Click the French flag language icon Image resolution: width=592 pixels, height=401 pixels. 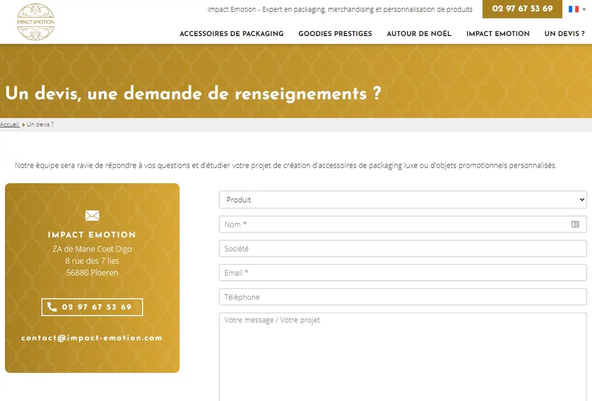(x=571, y=9)
